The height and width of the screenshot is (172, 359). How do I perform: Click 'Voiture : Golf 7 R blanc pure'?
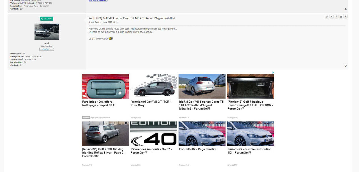click(23, 59)
